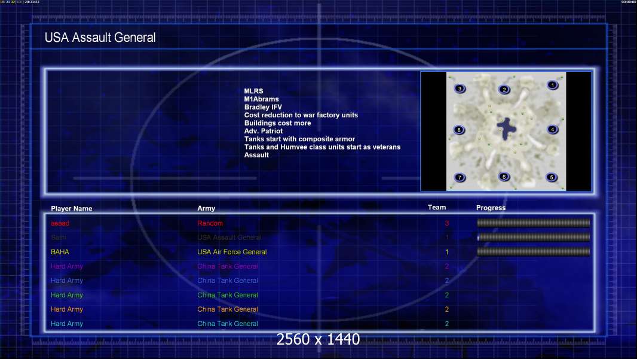Click start position marker 4 on map
Image resolution: width=637 pixels, height=359 pixels.
tap(552, 129)
